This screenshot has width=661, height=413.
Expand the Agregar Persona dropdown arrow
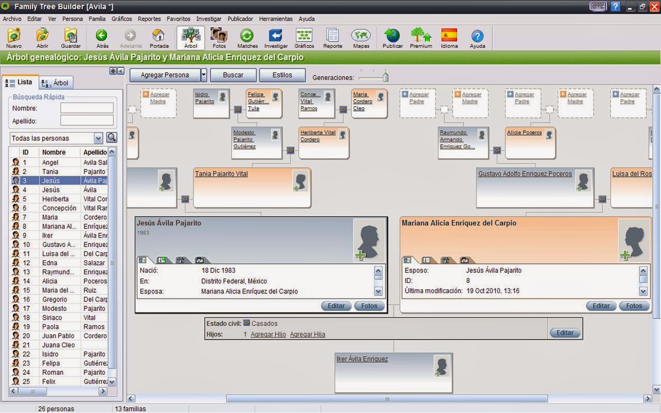pyautogui.click(x=203, y=75)
